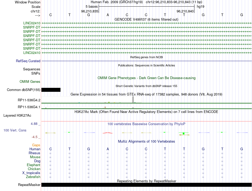Open Repeating Elements by RepeatMasker title
The height and width of the screenshot is (191, 252).
click(x=146, y=181)
